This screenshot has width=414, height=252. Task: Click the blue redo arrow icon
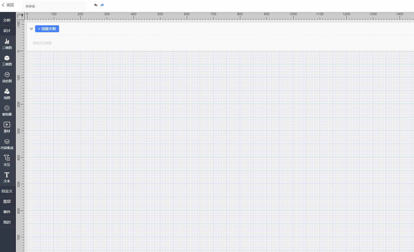point(102,5)
